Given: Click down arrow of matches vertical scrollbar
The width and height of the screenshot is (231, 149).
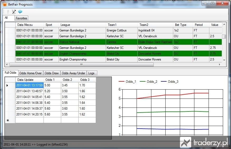Looking at the screenshot, I should coord(224,60).
